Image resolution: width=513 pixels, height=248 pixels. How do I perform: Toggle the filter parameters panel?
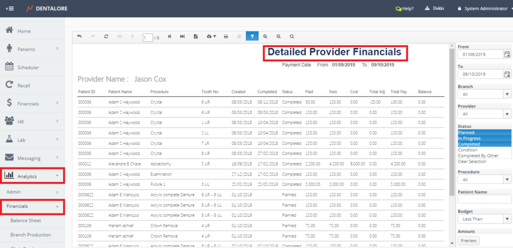(252, 36)
